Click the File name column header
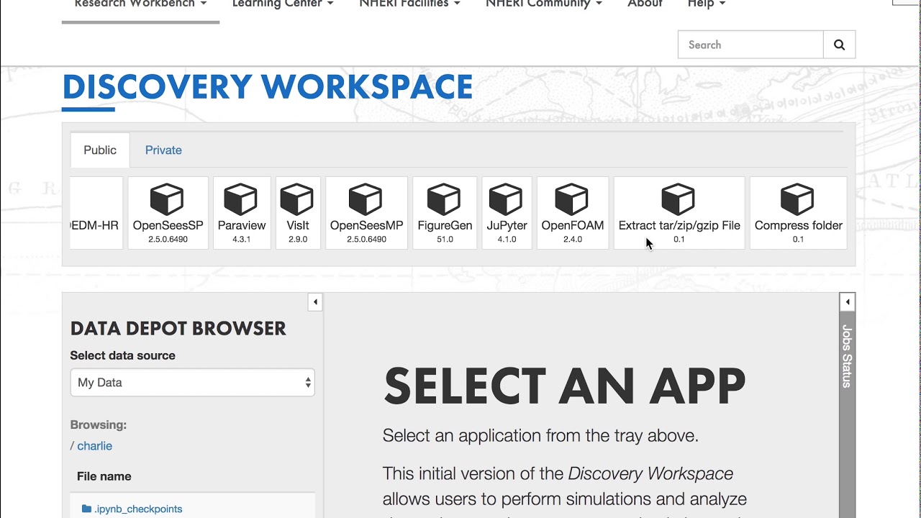 104,476
